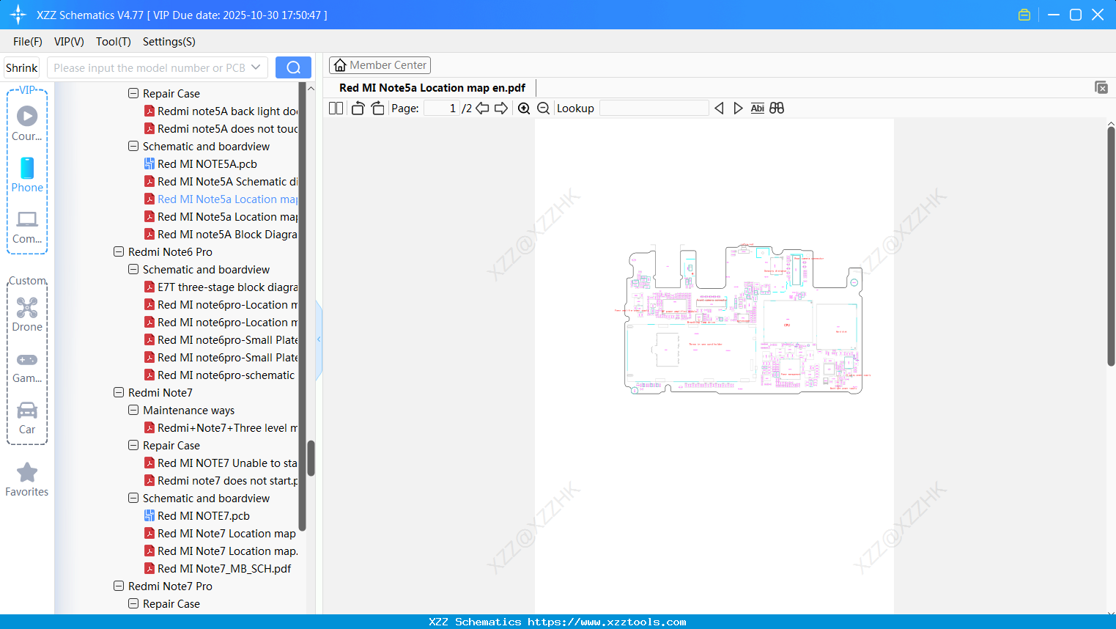
Task: Select the Red MI Note5a Location map en.pdf tab
Action: [432, 88]
